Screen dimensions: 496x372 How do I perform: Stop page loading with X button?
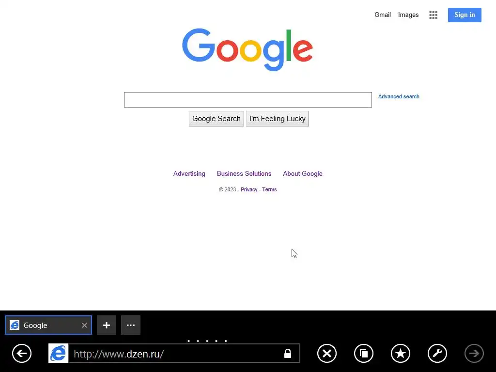tap(327, 353)
